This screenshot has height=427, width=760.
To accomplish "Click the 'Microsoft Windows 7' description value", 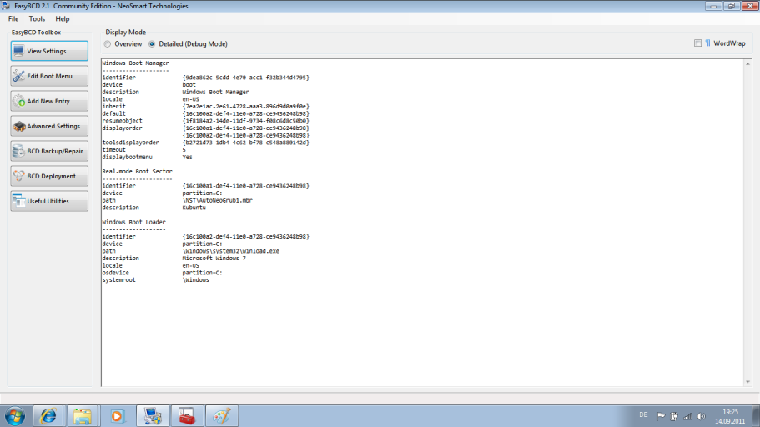I will point(214,259).
